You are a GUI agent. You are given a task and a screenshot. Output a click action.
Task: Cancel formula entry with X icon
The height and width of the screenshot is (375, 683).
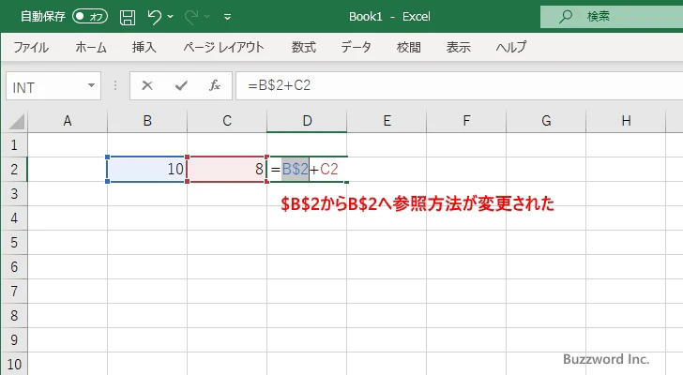[147, 85]
